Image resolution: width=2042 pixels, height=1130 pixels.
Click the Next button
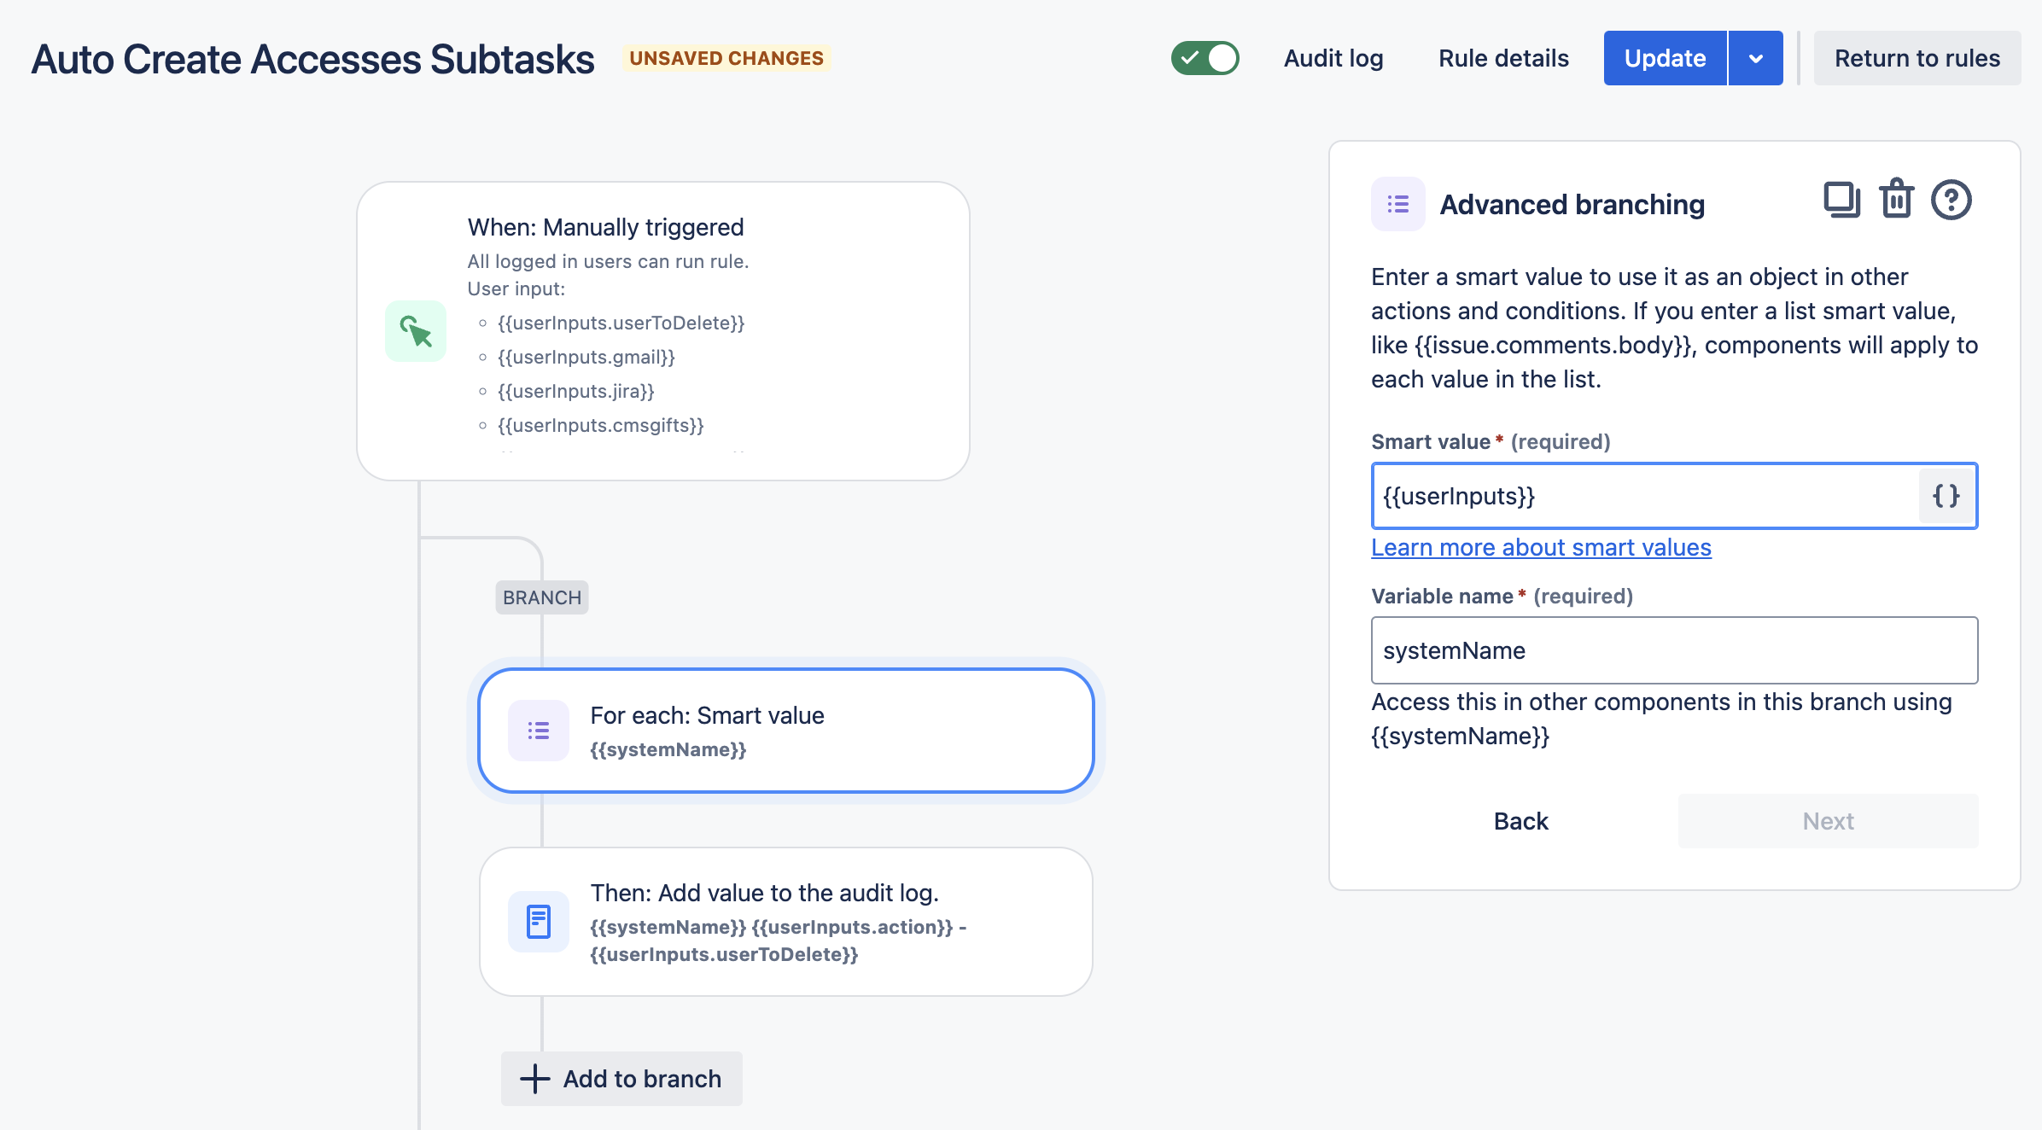click(x=1828, y=821)
